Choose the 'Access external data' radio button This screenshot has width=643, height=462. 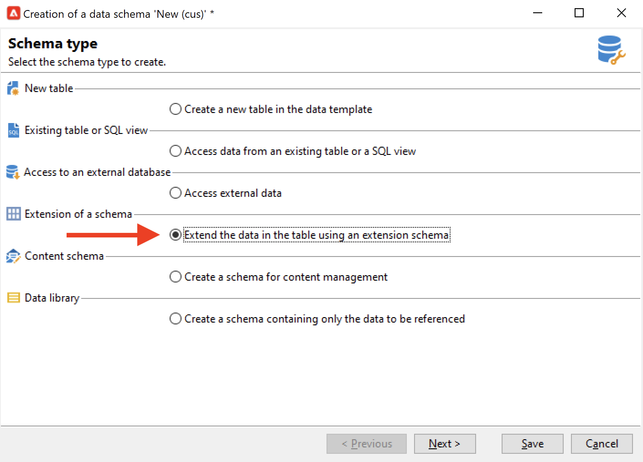[x=176, y=193]
